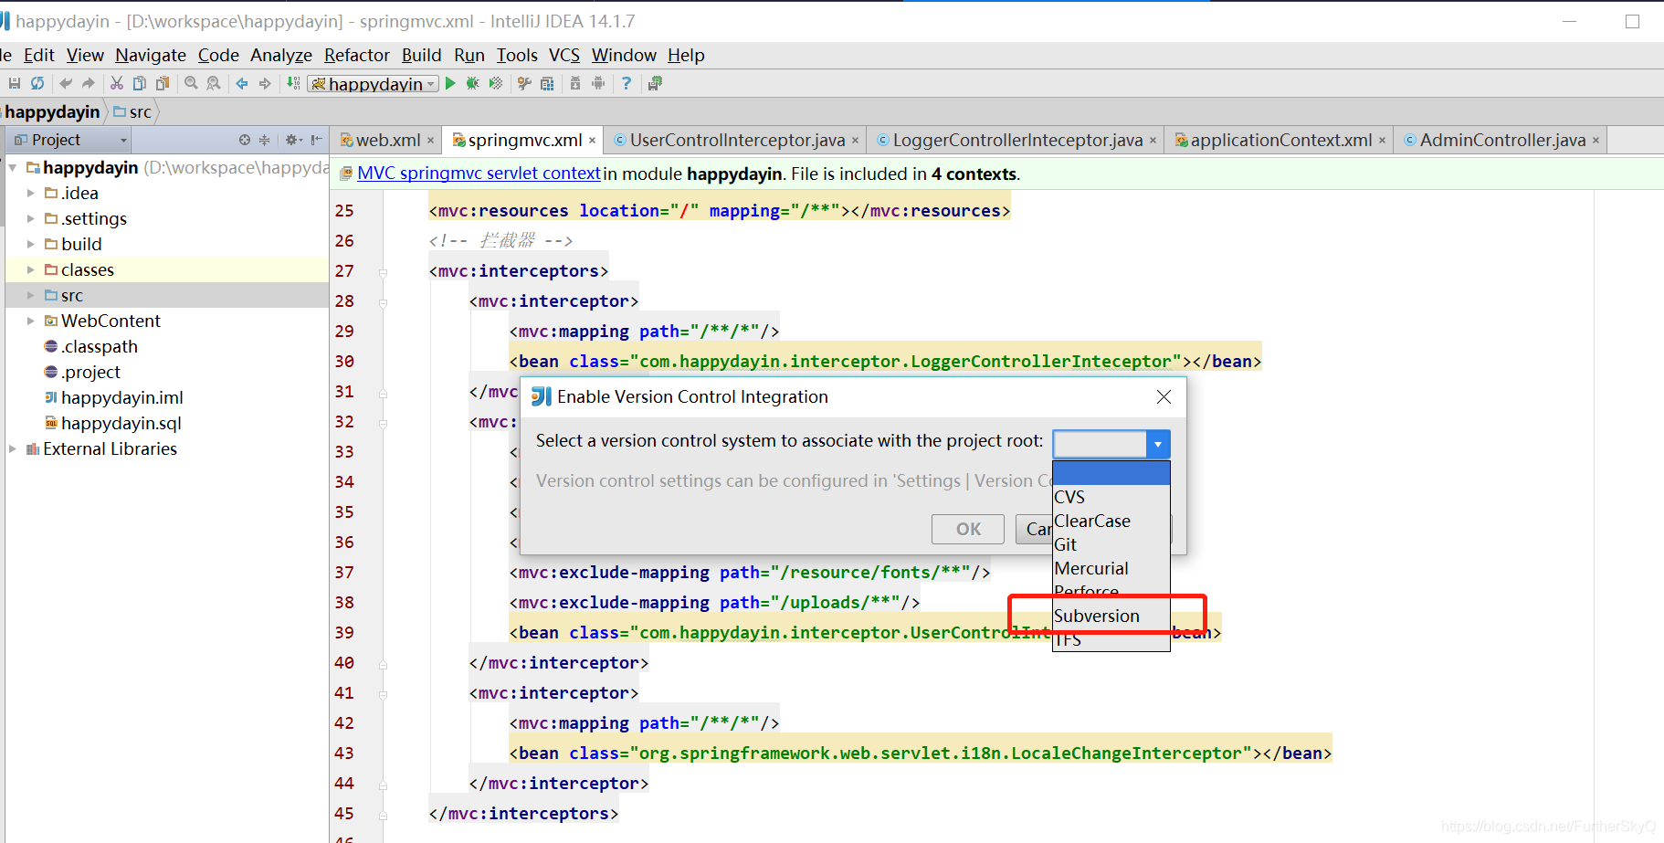Select ClearCase from the dropdown list
The width and height of the screenshot is (1664, 843).
tap(1111, 521)
